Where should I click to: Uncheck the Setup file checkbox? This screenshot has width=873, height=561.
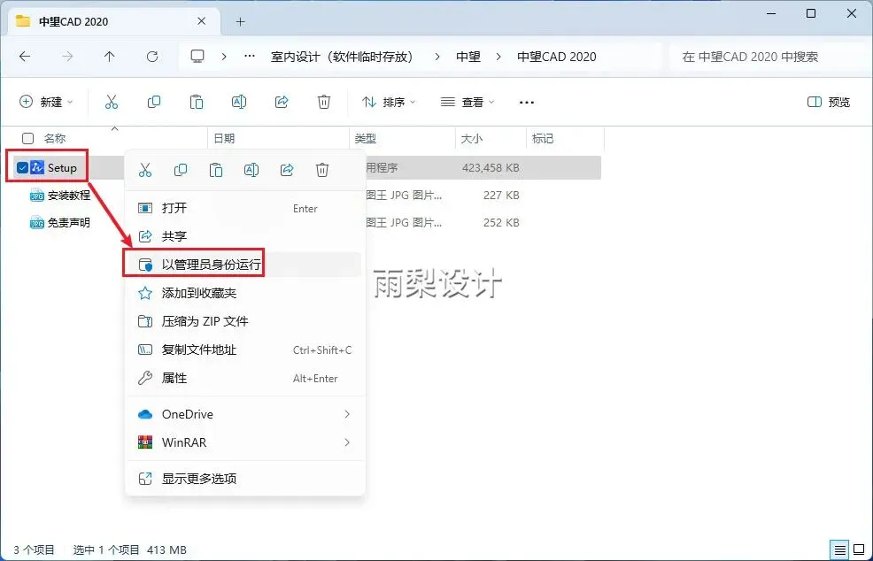click(22, 167)
